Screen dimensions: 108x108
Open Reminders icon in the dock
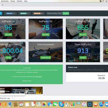point(33,104)
